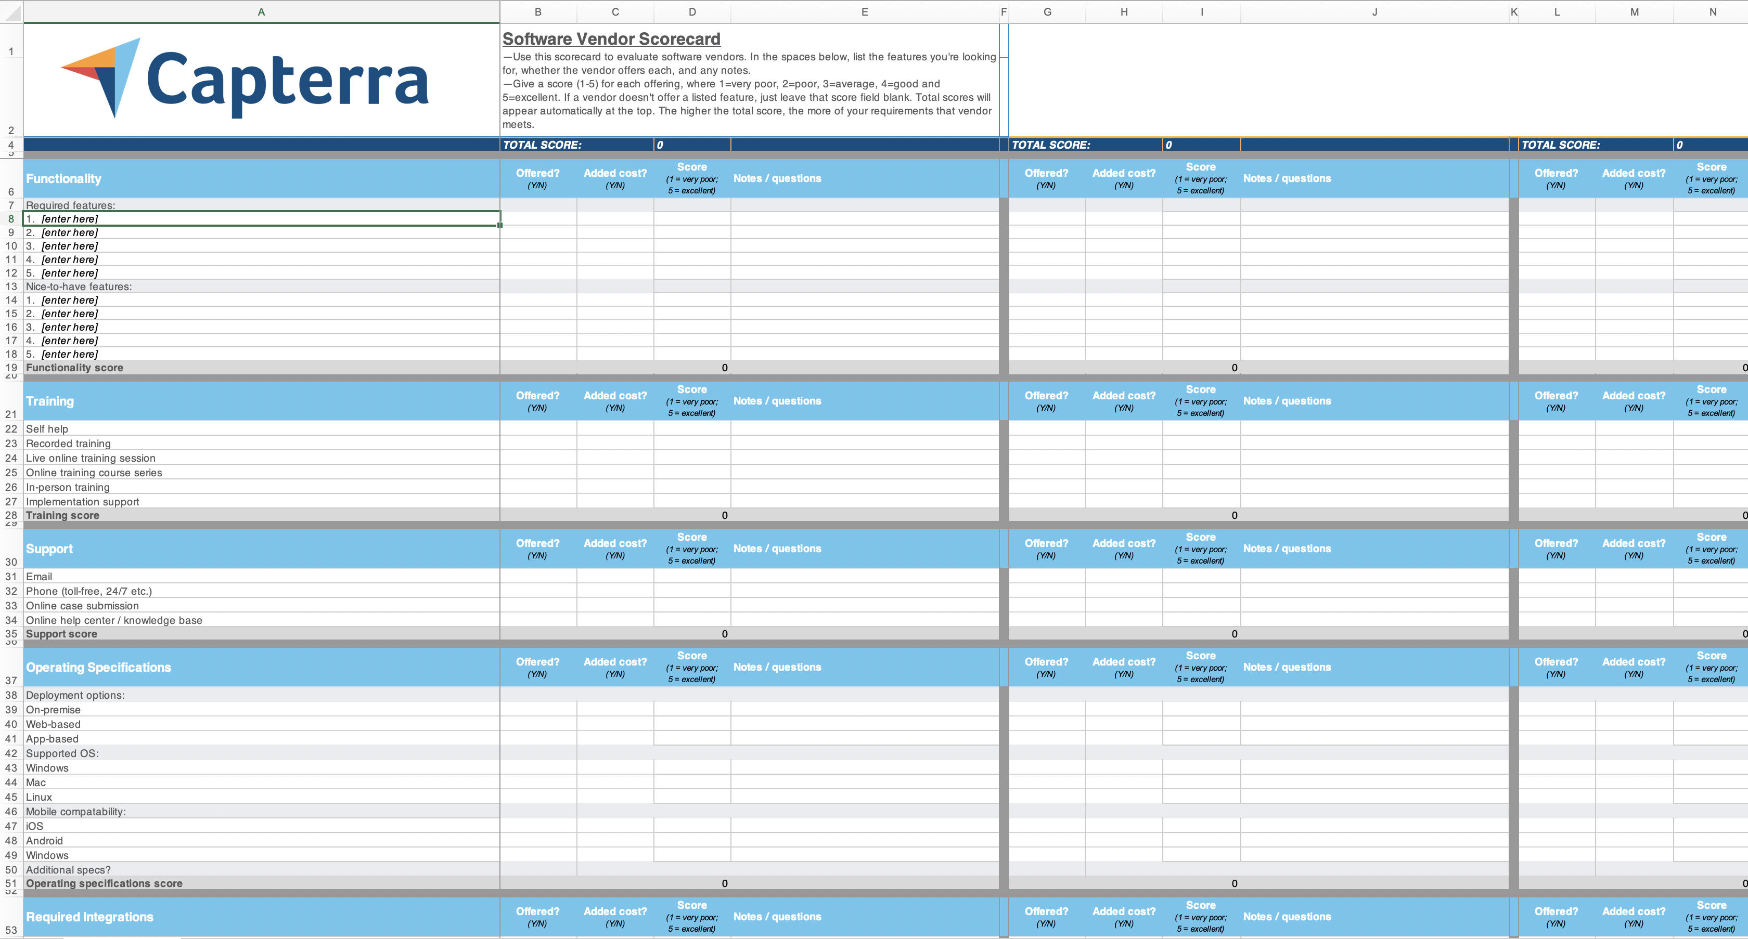Viewport: 1748px width, 939px height.
Task: Select the 'iOS' cell
Action: coord(261,827)
